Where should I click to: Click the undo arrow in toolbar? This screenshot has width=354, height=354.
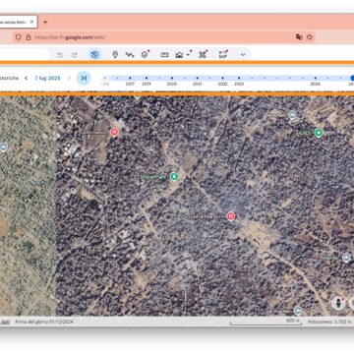point(60,55)
